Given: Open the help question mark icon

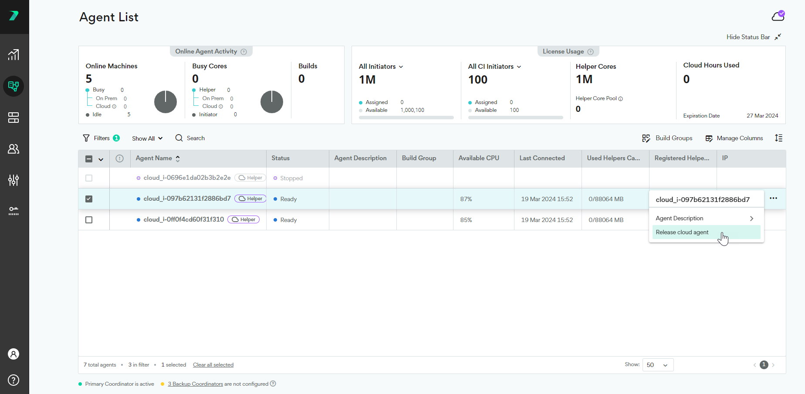Looking at the screenshot, I should pos(14,380).
